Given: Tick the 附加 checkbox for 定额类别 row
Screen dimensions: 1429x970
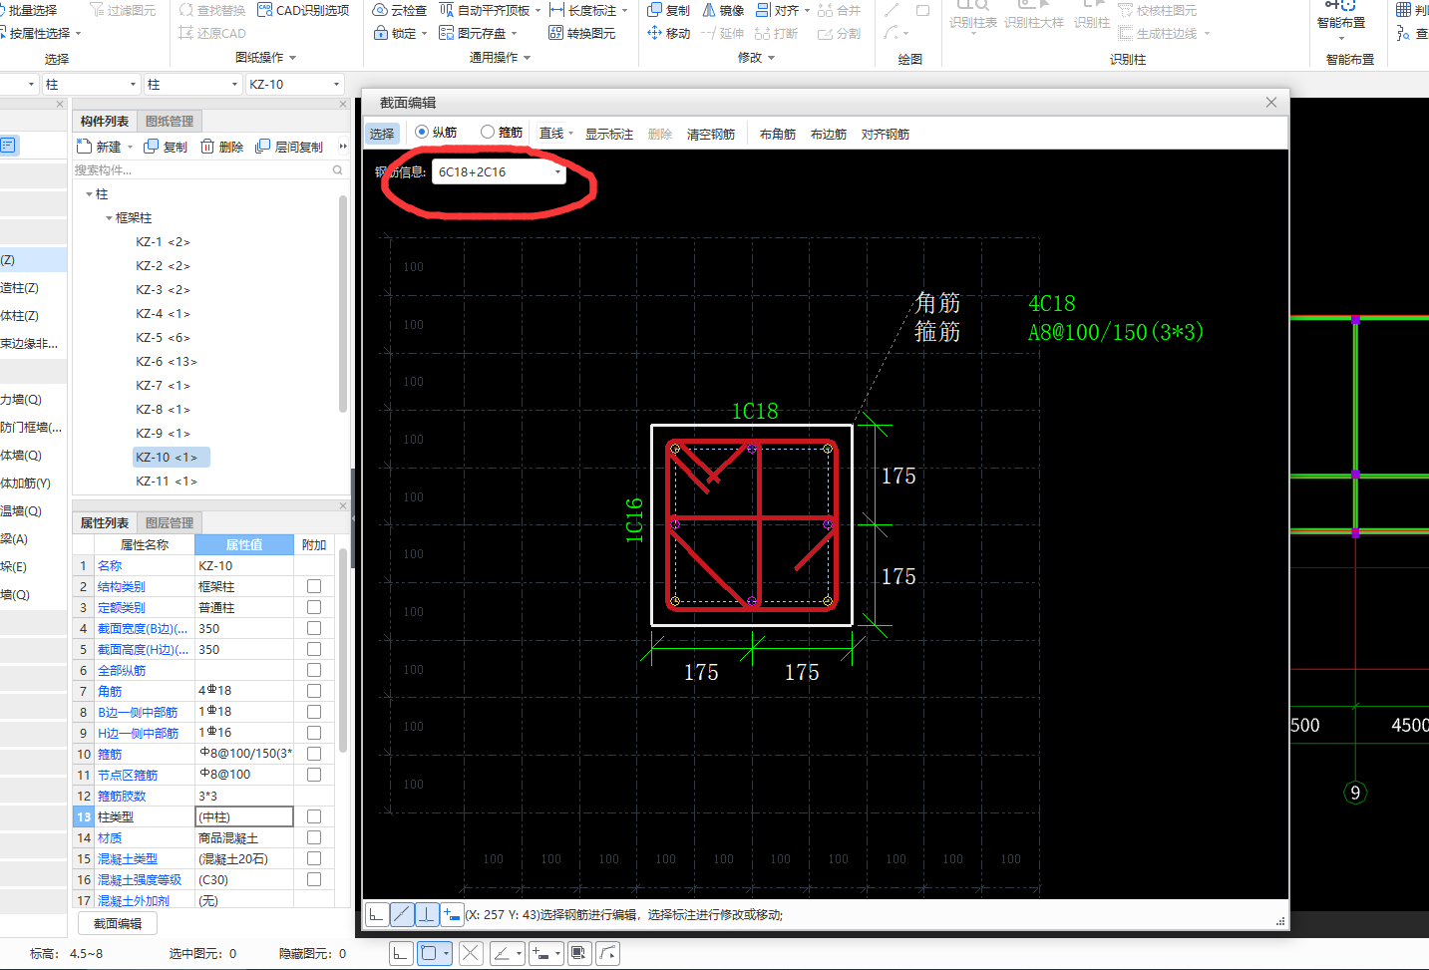Looking at the screenshot, I should coord(314,607).
